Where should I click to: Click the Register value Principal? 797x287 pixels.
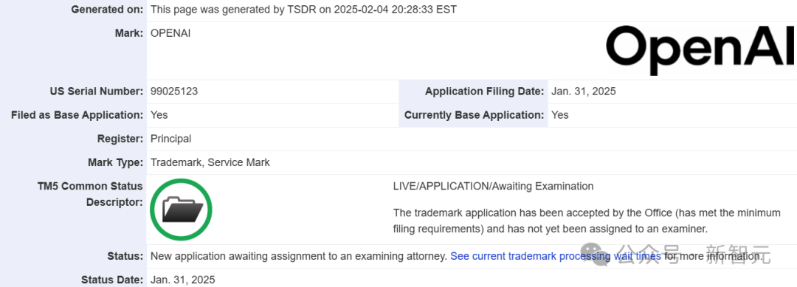(170, 139)
